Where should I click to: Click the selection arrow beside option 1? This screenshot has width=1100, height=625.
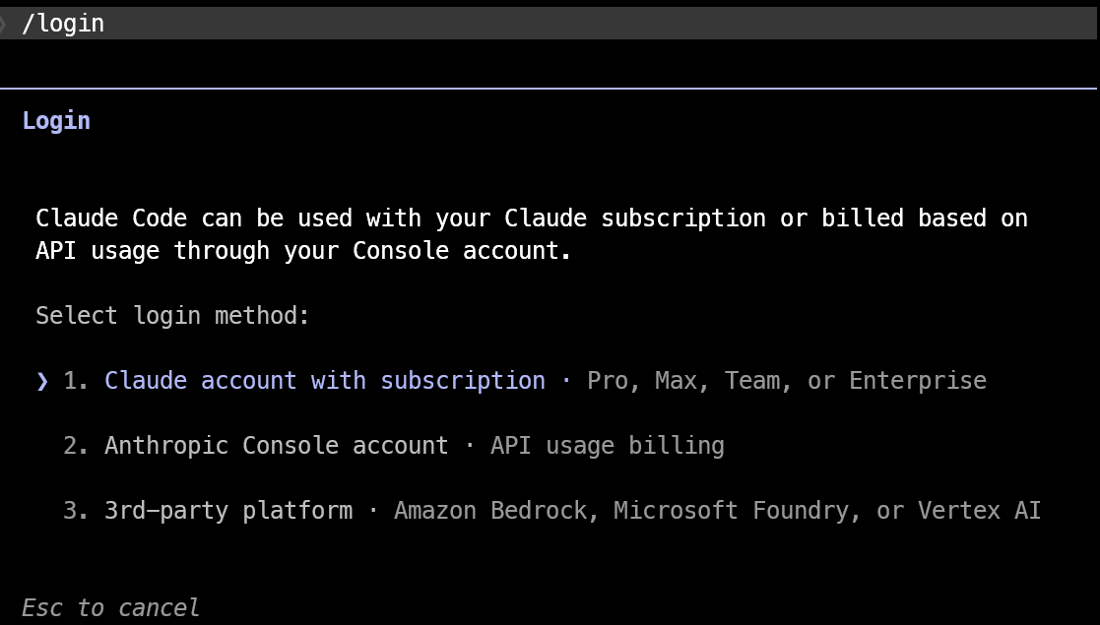coord(40,381)
